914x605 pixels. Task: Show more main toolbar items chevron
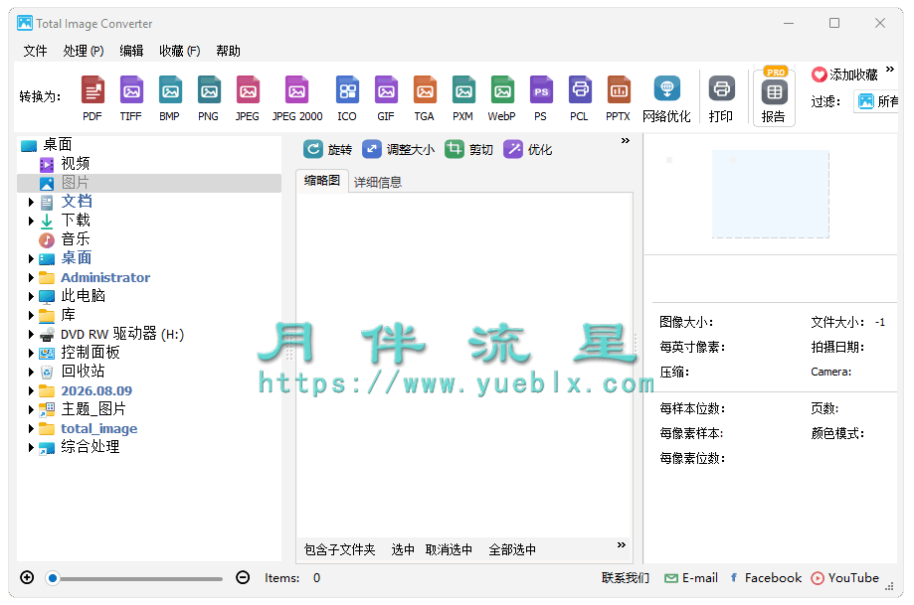(x=890, y=70)
